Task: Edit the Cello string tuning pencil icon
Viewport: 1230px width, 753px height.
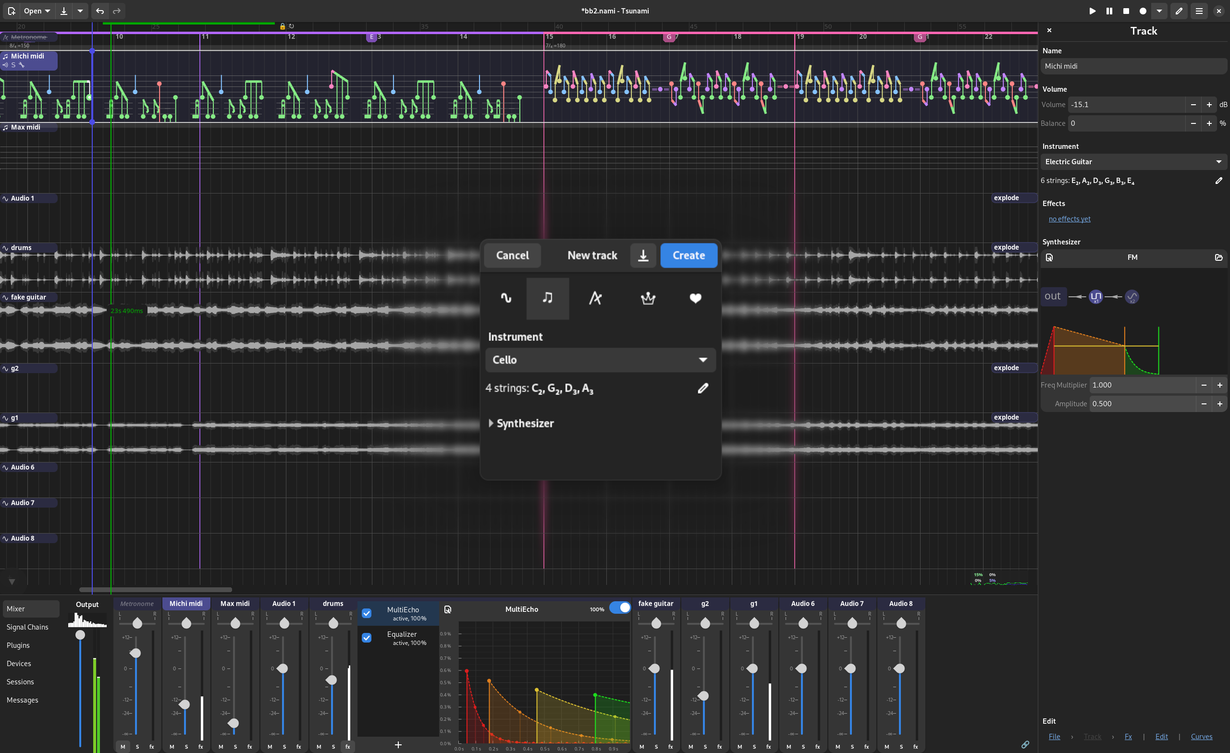Action: [x=702, y=388]
